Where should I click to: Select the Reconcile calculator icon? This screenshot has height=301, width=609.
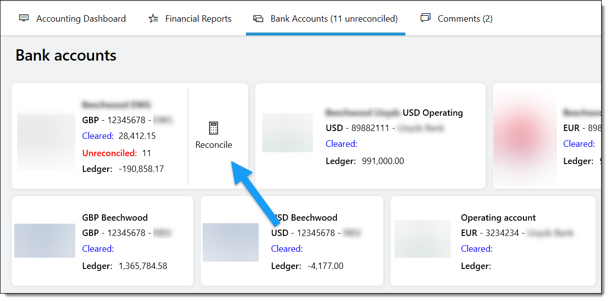213,127
